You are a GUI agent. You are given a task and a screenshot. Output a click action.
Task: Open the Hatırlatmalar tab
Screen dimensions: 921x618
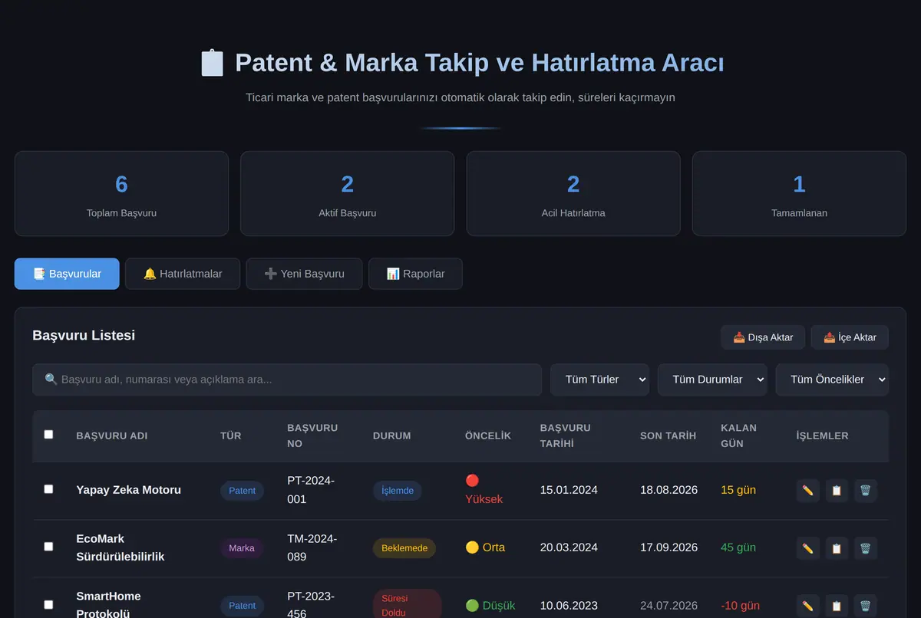point(183,274)
